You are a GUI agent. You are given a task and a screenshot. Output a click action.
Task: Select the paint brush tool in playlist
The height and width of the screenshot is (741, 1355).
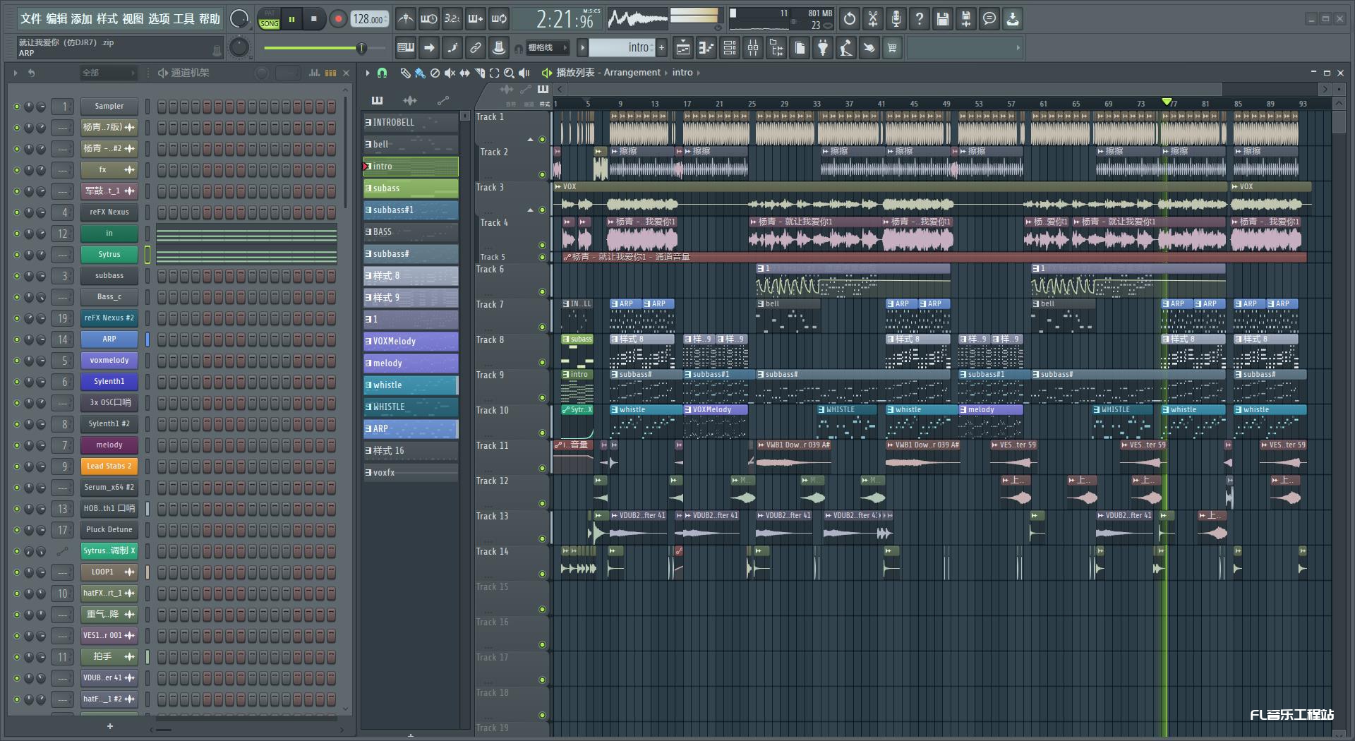[x=420, y=73]
